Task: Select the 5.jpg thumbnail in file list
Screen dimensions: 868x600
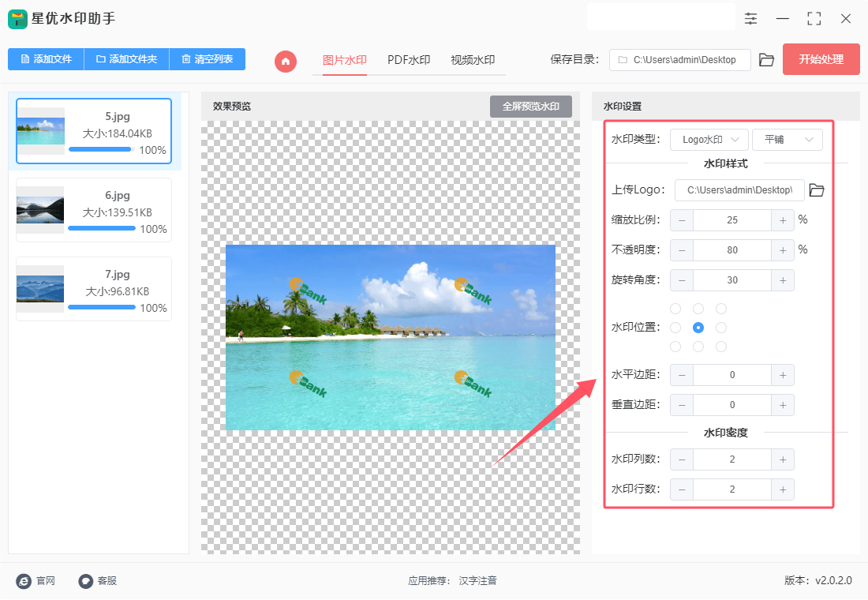Action: pos(40,131)
